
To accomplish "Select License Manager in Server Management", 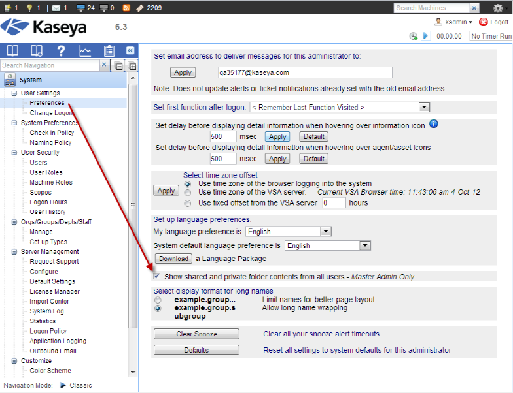I will pyautogui.click(x=54, y=291).
